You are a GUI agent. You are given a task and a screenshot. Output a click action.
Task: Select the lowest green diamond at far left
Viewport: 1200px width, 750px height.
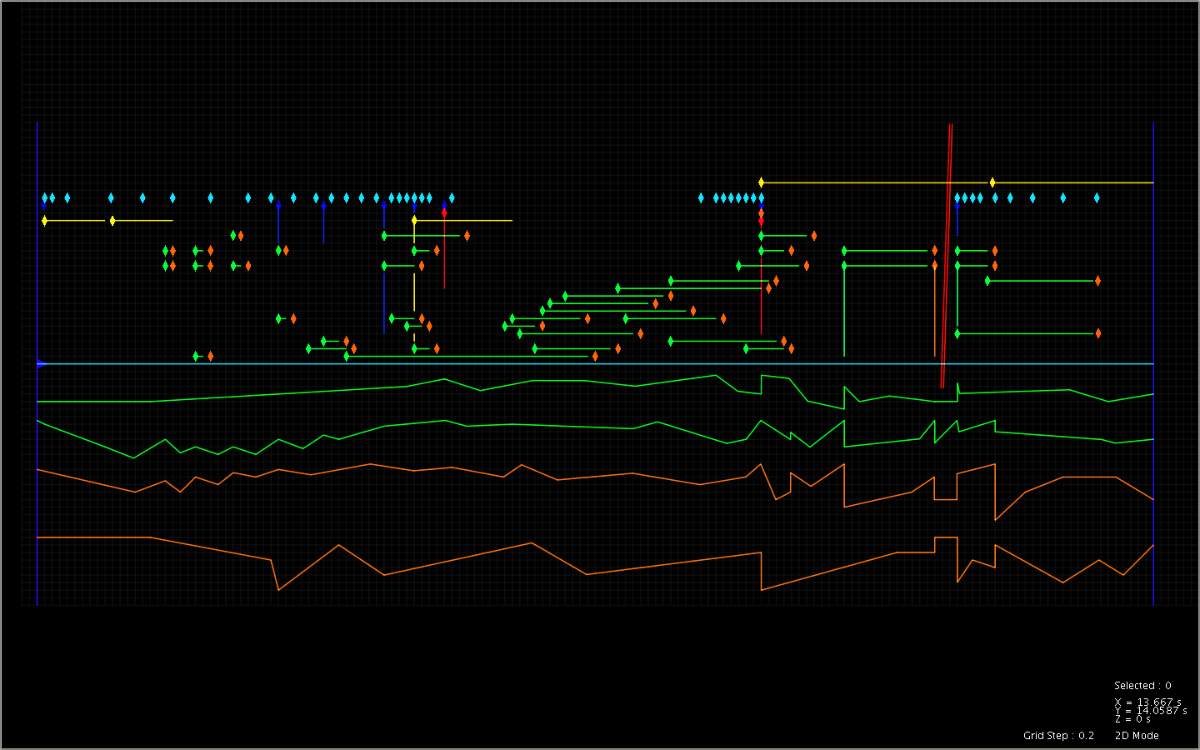click(196, 356)
